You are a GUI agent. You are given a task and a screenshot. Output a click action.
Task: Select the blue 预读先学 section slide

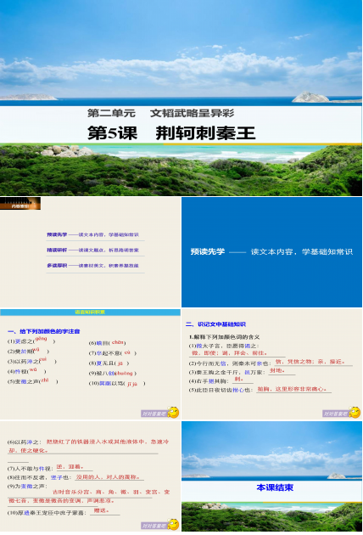(271, 252)
